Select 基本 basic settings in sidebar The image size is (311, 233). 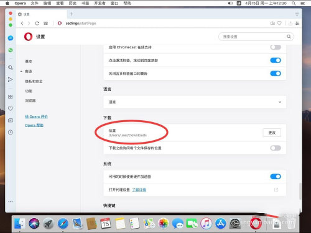pos(29,61)
